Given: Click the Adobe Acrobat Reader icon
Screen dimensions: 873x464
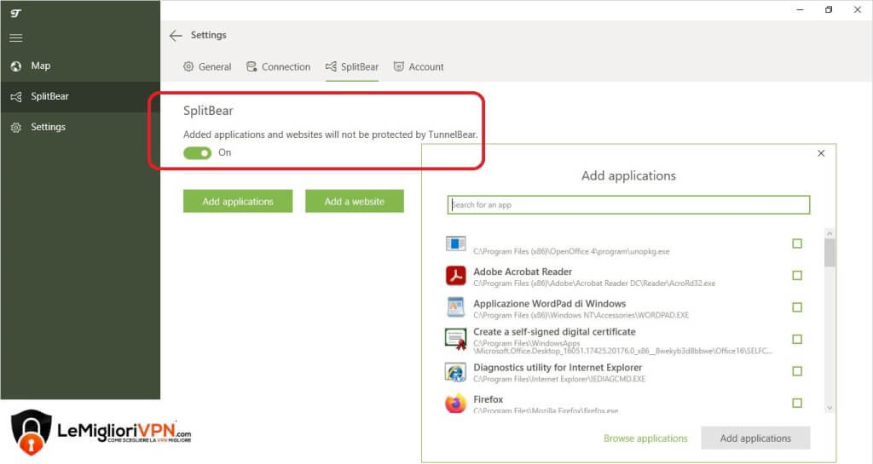Looking at the screenshot, I should tap(455, 276).
